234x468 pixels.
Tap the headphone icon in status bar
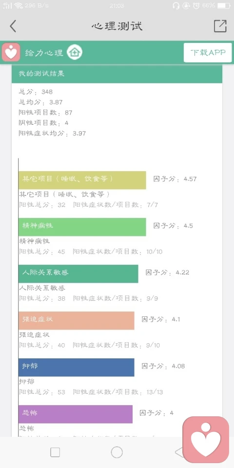pos(176,5)
